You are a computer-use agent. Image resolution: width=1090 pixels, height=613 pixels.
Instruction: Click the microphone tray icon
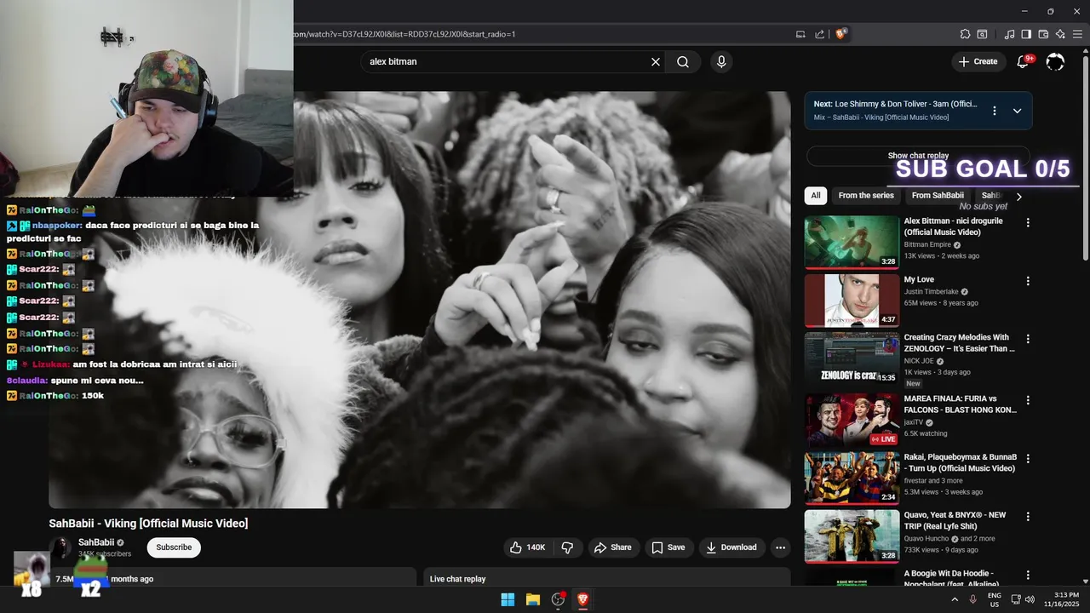tap(973, 599)
